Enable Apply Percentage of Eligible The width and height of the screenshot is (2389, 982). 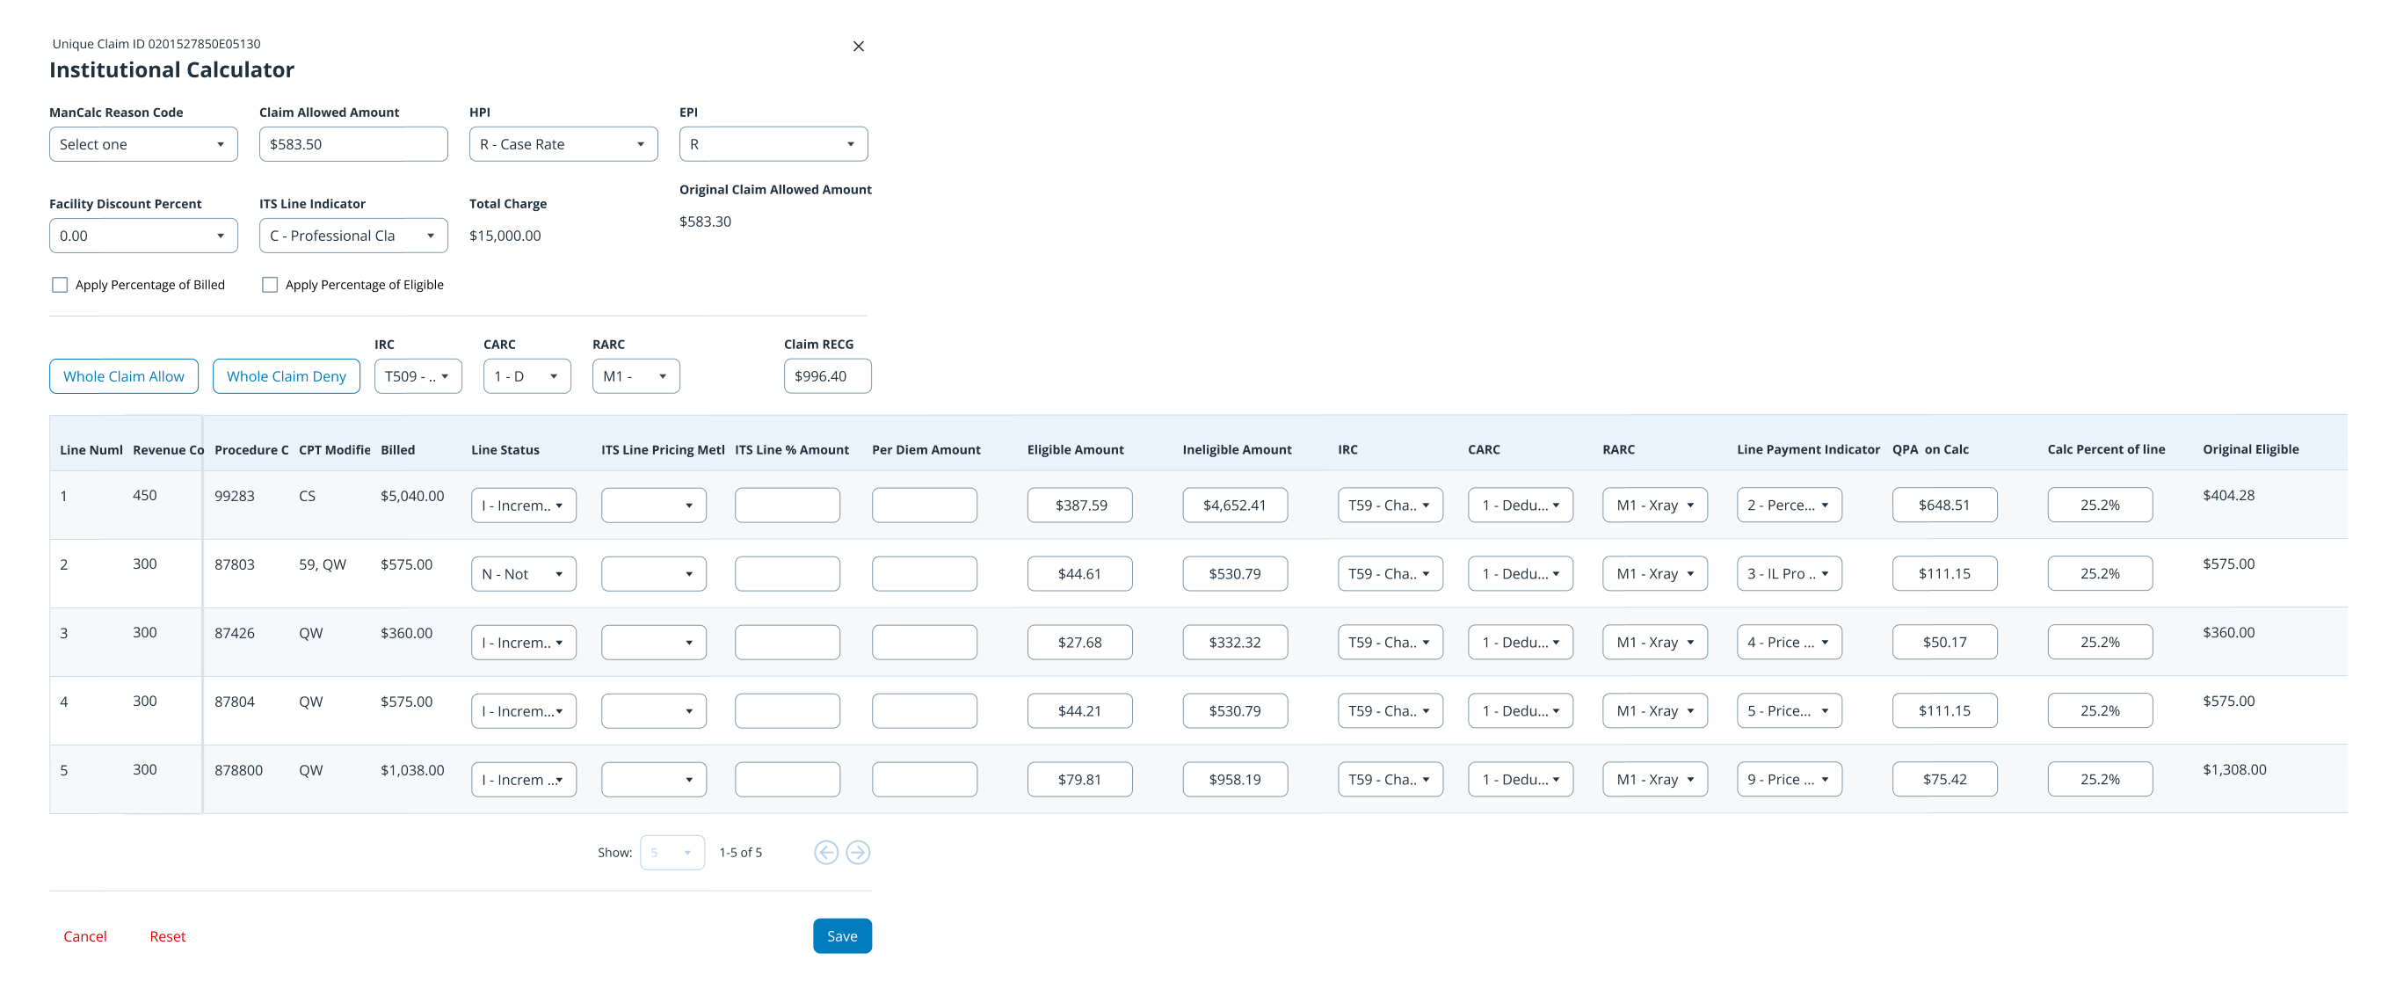270,285
